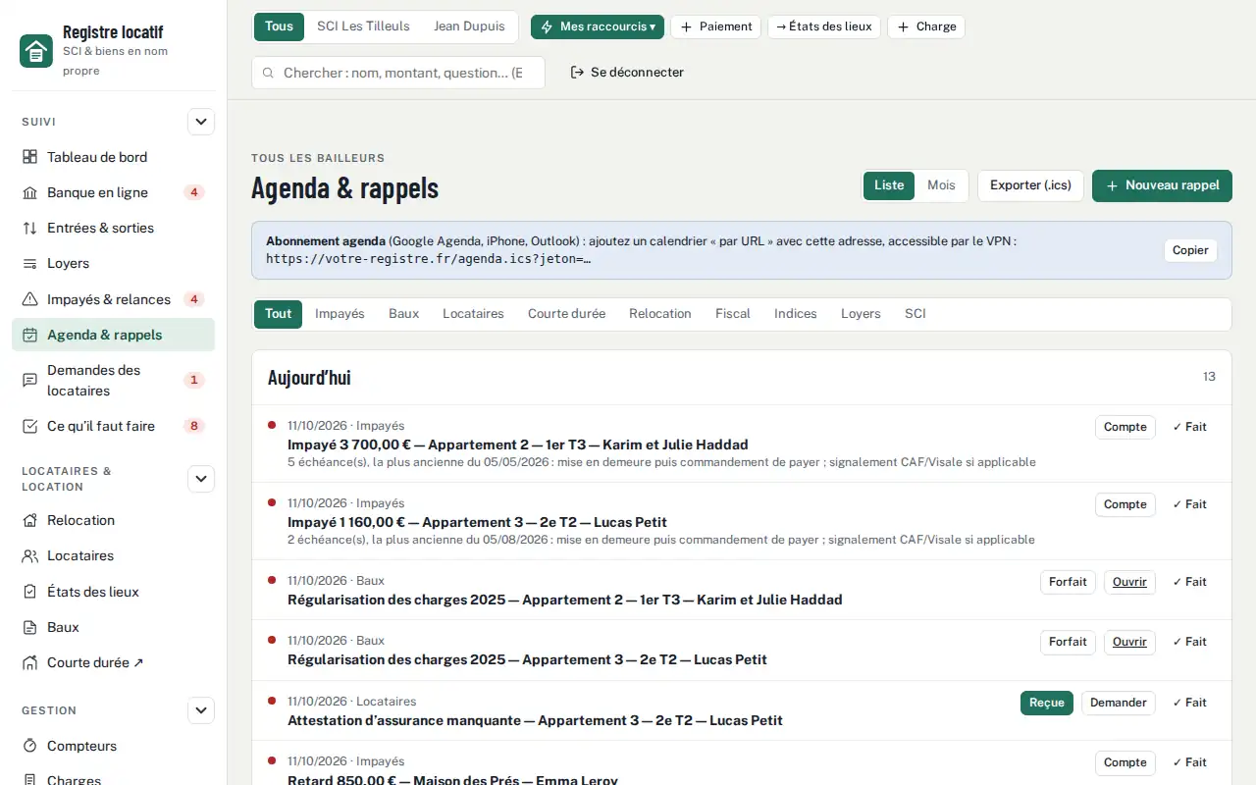Collapse the Gestion sidebar section

coord(201,710)
